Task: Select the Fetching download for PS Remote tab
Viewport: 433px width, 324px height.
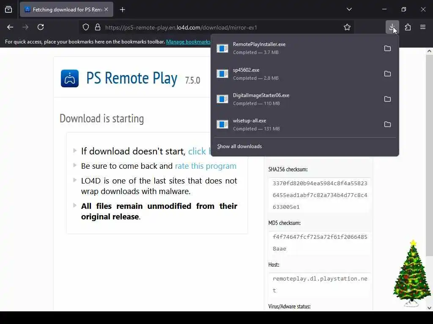Action: click(66, 9)
